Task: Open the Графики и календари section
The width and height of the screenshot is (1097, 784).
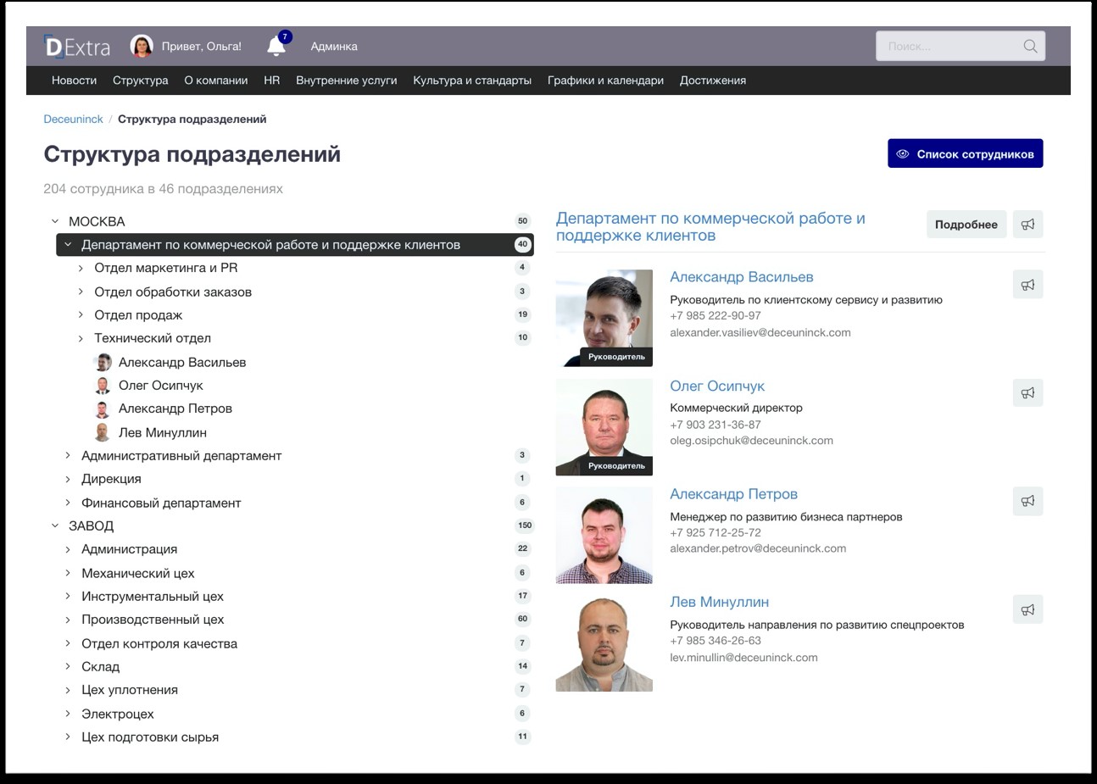Action: 604,80
